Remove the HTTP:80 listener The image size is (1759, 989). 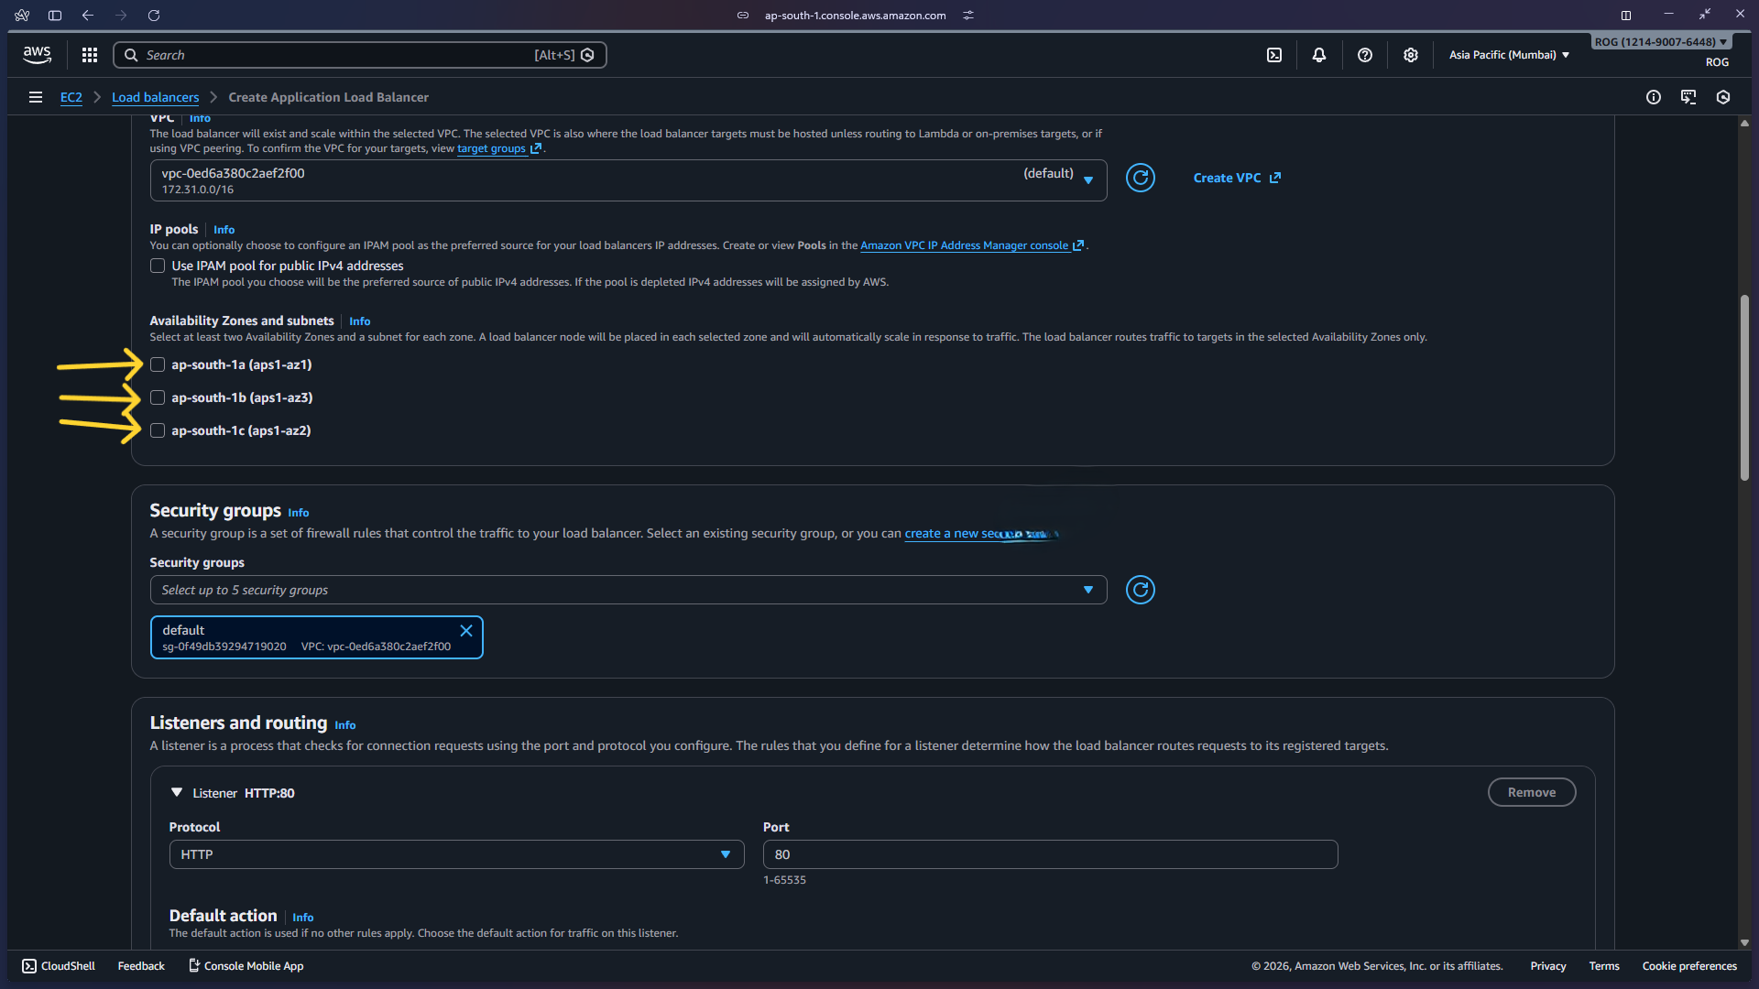(1531, 792)
